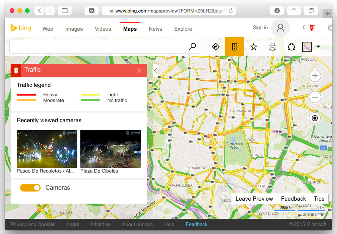The image size is (337, 234).
Task: Open Plaza De Cibeles camera thumbnail
Action: 111,149
